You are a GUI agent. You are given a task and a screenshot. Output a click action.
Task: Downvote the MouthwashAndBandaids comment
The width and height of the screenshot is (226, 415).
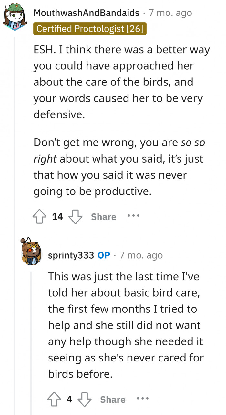(x=75, y=217)
